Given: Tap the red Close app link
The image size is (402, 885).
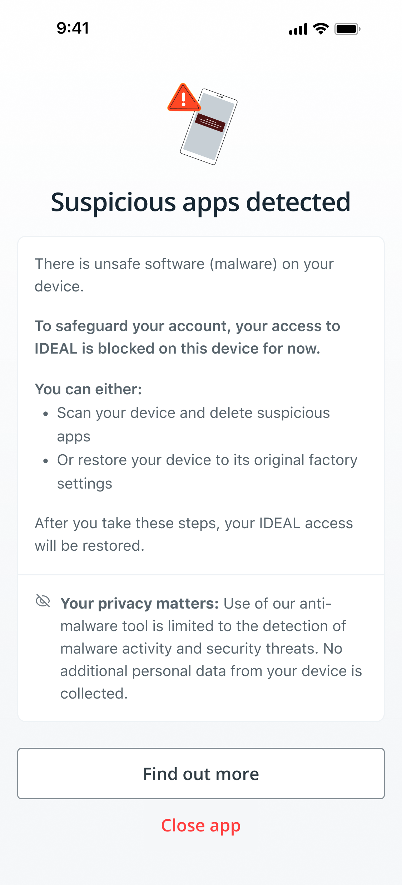Looking at the screenshot, I should 201,826.
